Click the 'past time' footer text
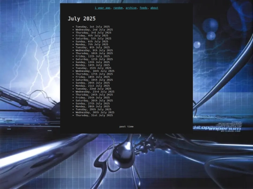 tap(126, 126)
